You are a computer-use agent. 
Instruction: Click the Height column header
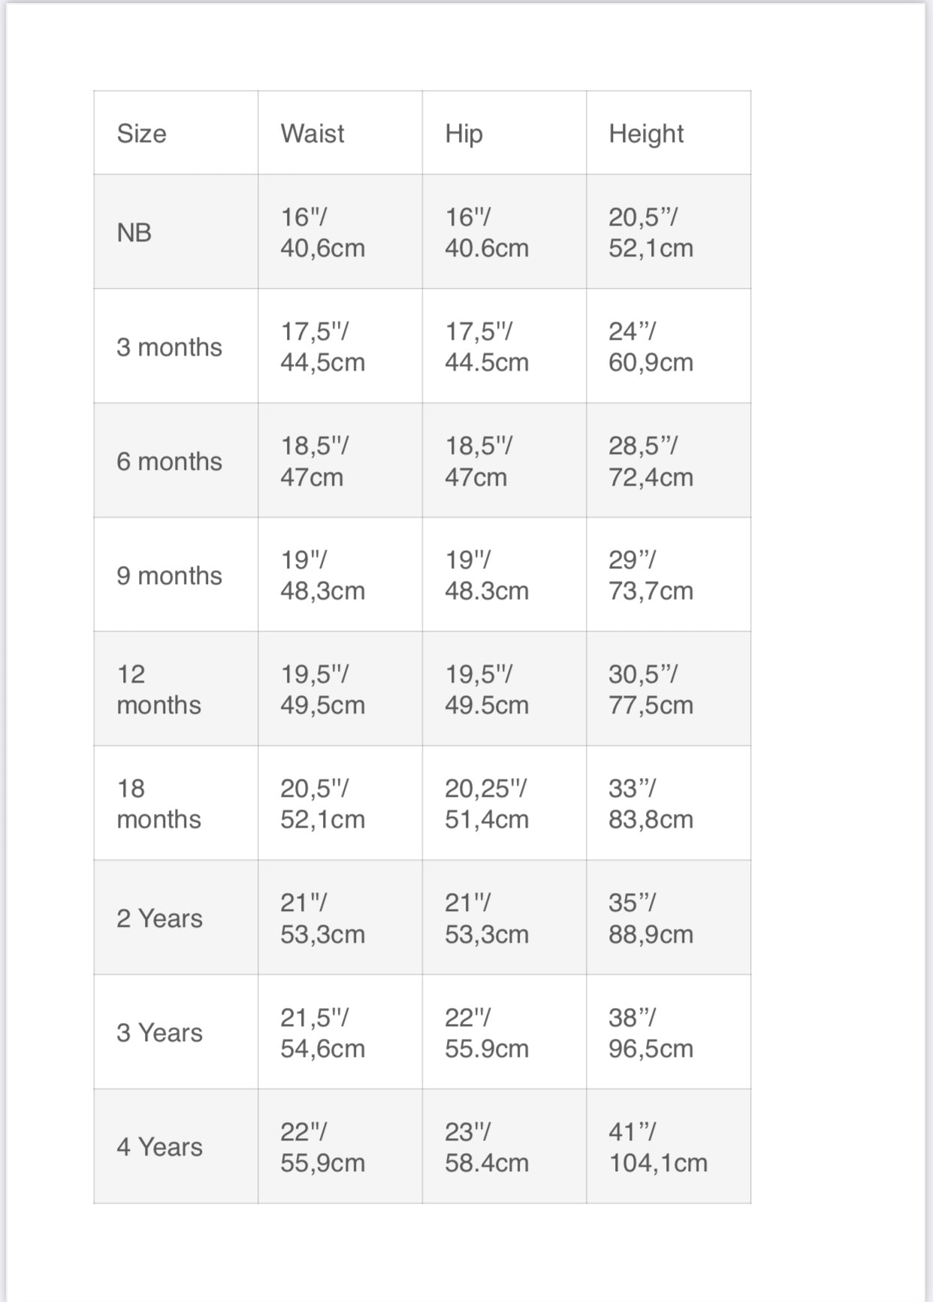click(x=646, y=134)
